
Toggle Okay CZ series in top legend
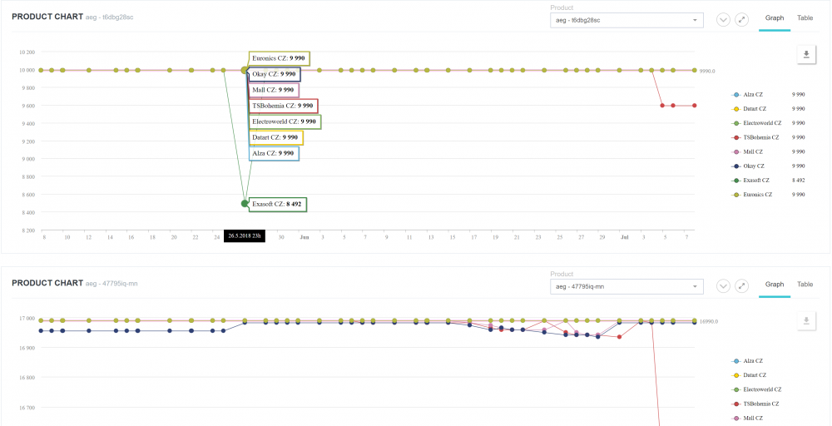(x=748, y=166)
